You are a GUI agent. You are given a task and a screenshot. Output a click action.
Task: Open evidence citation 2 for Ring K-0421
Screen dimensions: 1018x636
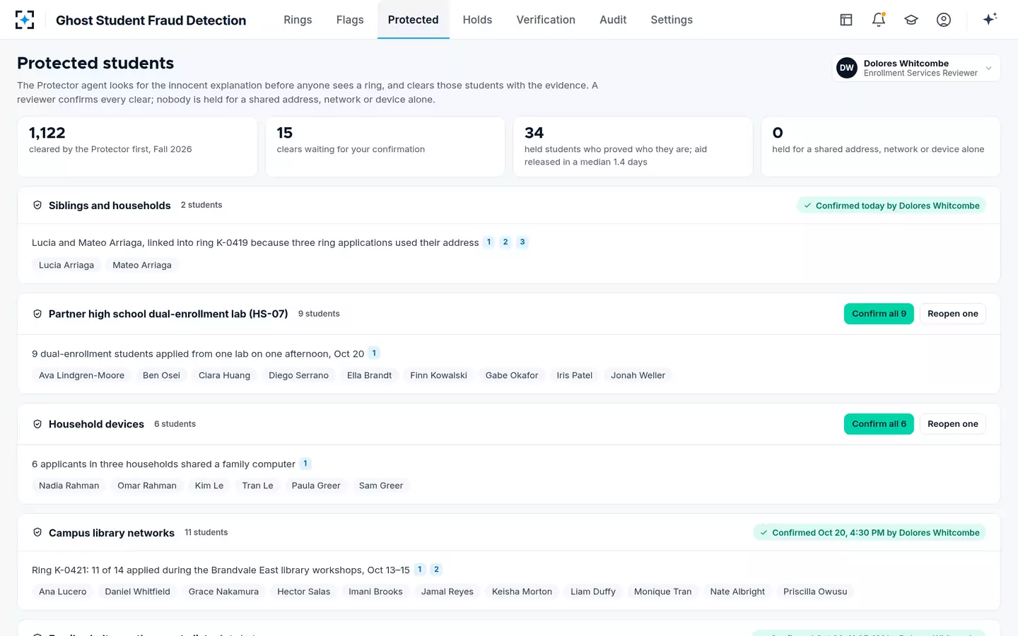point(436,569)
